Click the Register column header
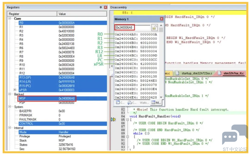Image resolution: width=251 pixels, height=155 pixels. coord(32,14)
